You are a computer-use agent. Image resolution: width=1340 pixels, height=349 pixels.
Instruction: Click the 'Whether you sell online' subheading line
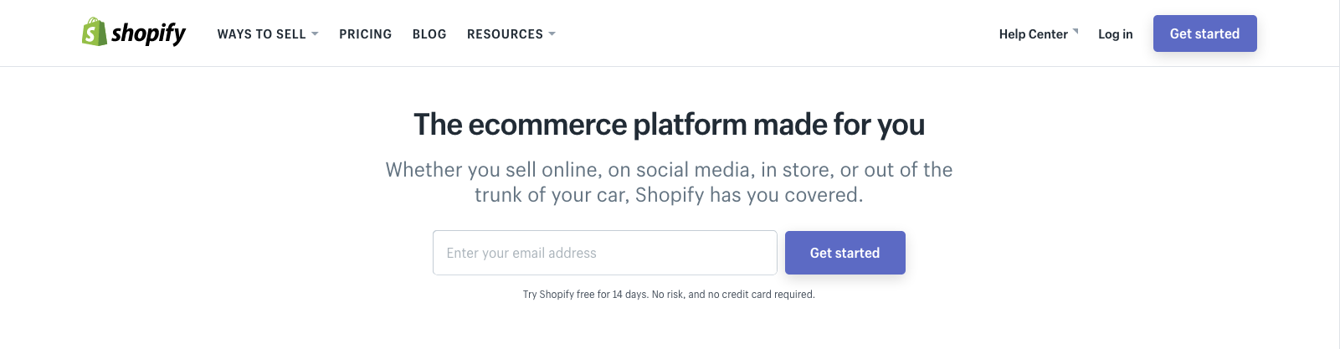(x=669, y=170)
